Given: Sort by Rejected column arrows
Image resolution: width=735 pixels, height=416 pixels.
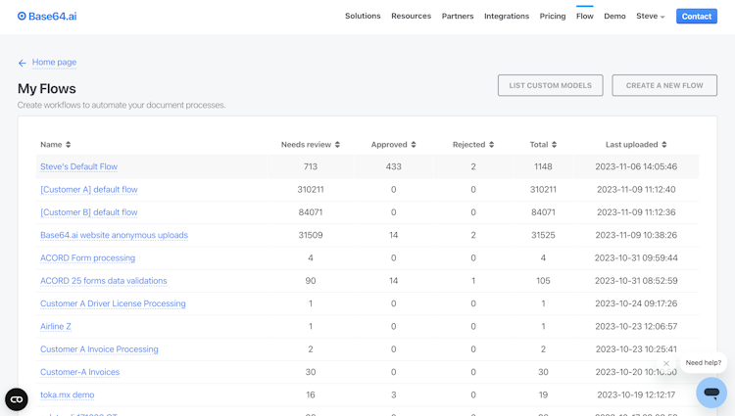Looking at the screenshot, I should [492, 145].
